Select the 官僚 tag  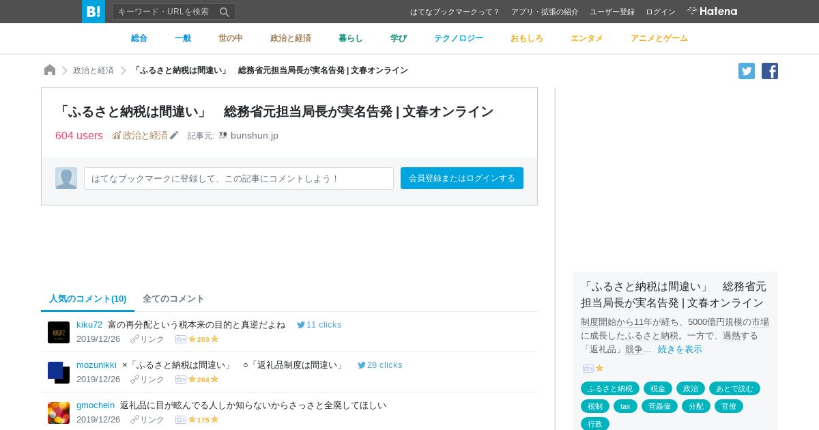coord(729,406)
